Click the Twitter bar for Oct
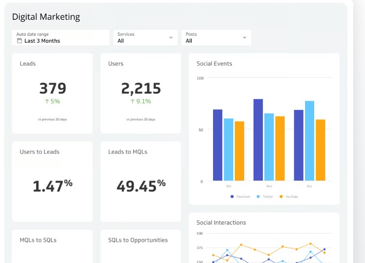Screen dimensions: 365x263 tap(229, 149)
